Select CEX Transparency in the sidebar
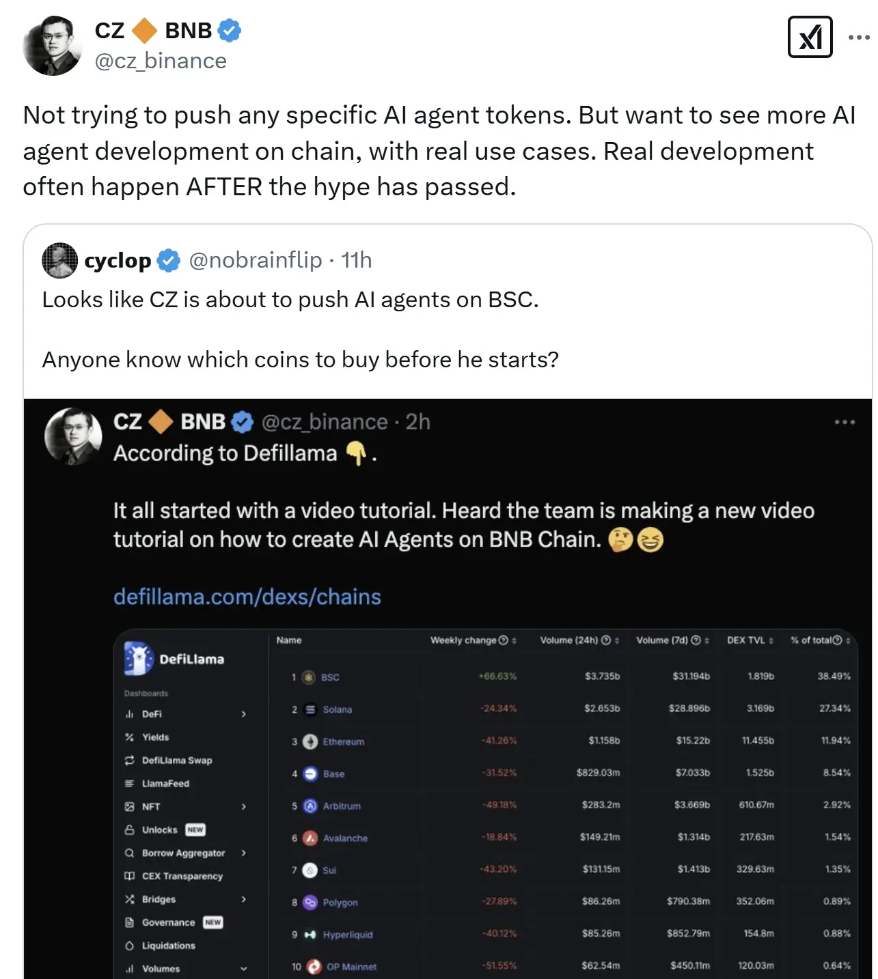This screenshot has width=878, height=979. pos(182,876)
